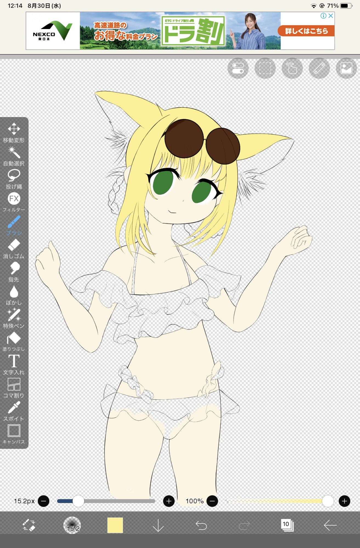The height and width of the screenshot is (548, 360).
Task: Tap the 詳しくはこちら ad button
Action: click(x=306, y=31)
